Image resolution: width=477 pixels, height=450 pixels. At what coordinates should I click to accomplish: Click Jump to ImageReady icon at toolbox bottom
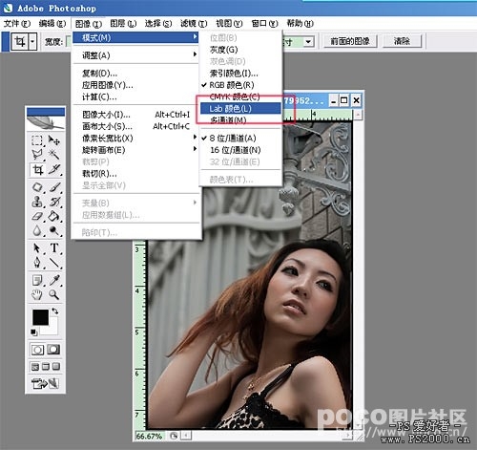point(45,383)
